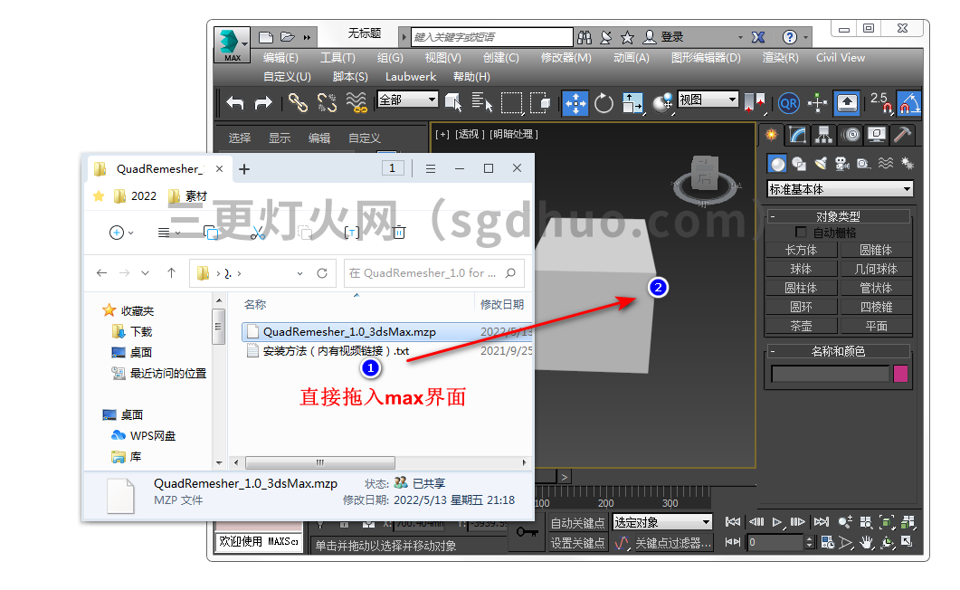Activate the Select and Rotate tool
The width and height of the screenshot is (960, 590).
point(604,103)
